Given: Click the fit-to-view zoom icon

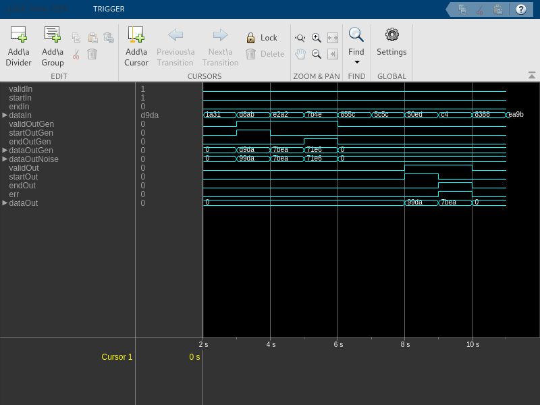Looking at the screenshot, I should 332,38.
